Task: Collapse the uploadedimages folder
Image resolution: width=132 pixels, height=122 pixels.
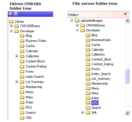Action: [x=72, y=20]
